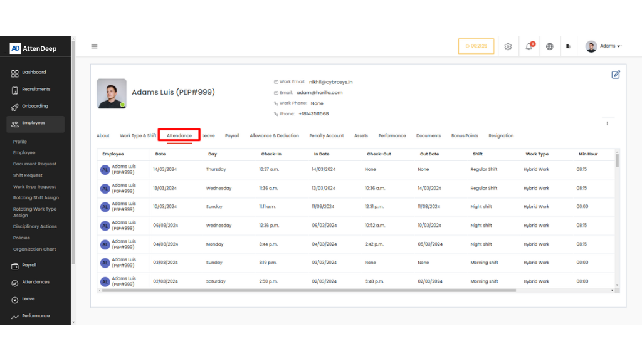Image resolution: width=642 pixels, height=361 pixels.
Task: Switch to the Leave tab
Action: click(x=208, y=136)
